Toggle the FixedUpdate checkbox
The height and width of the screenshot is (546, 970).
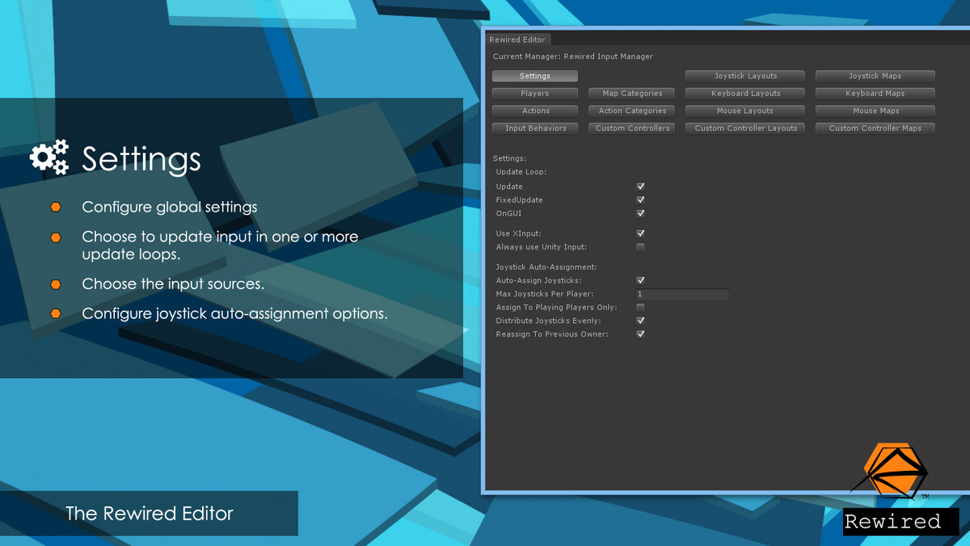[640, 199]
